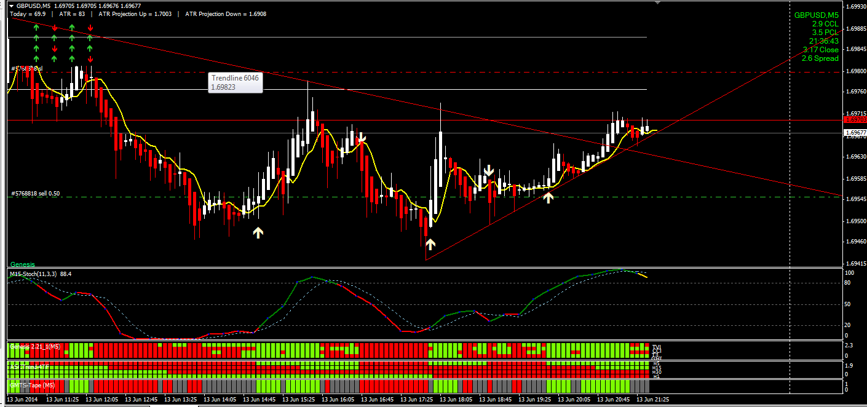This screenshot has height=407, width=867.
Task: Click the TVI row label in Genesis panel
Action: coord(655,346)
